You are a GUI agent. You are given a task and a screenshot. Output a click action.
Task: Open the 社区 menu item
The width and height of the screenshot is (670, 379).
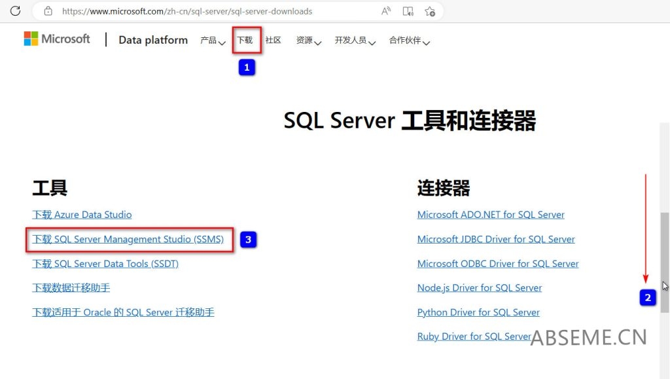point(273,40)
